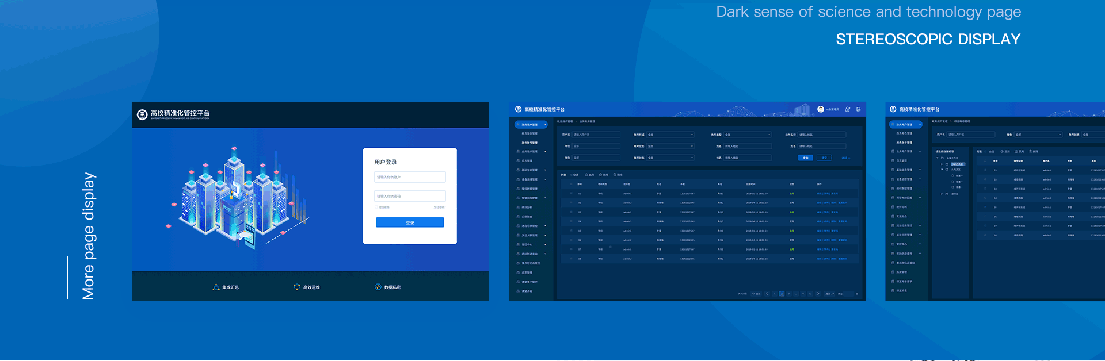Image resolution: width=1105 pixels, height=361 pixels.
Task: Tick row 02 checkbox in right window table
Action: point(985,179)
